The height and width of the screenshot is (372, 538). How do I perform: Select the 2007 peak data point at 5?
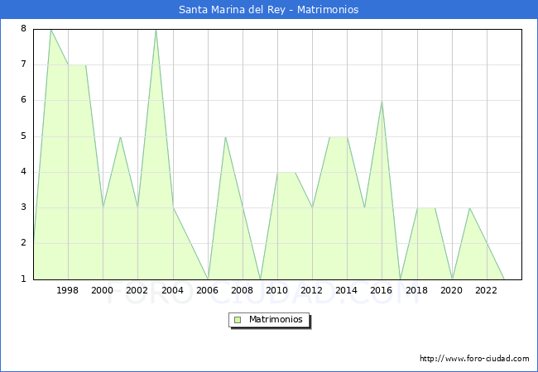point(225,136)
